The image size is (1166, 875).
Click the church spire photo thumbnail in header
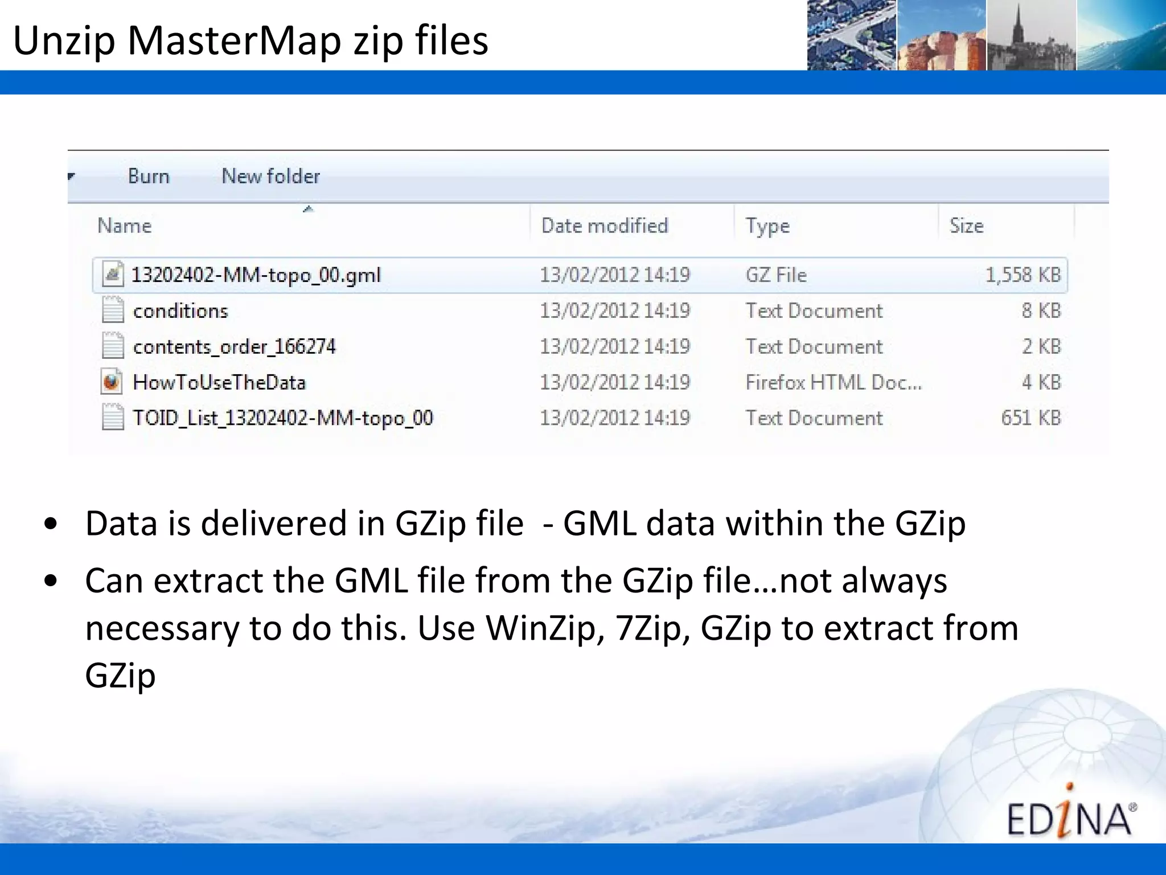[x=1031, y=35]
